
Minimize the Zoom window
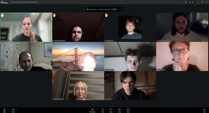[198, 2]
